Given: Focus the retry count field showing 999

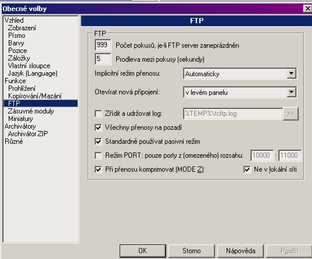Looking at the screenshot, I should (103, 45).
